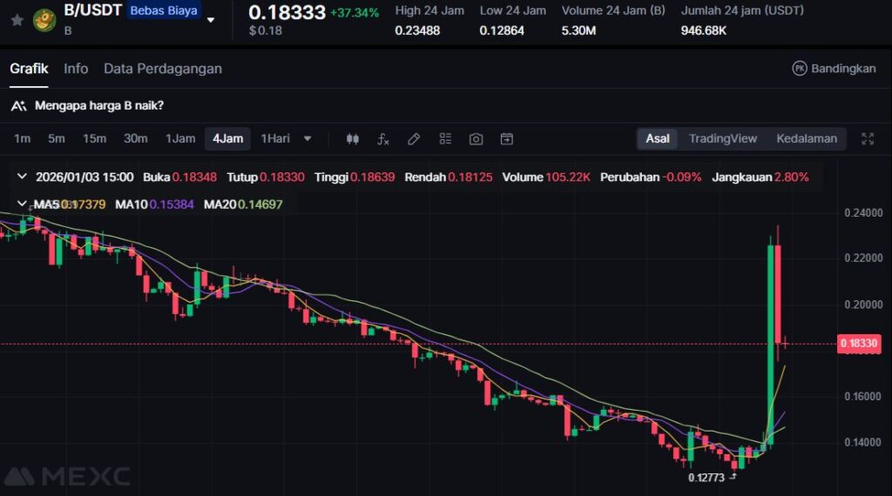Open 'Mengapa harga B naik?' link
Image resolution: width=892 pixels, height=496 pixels.
(x=98, y=105)
